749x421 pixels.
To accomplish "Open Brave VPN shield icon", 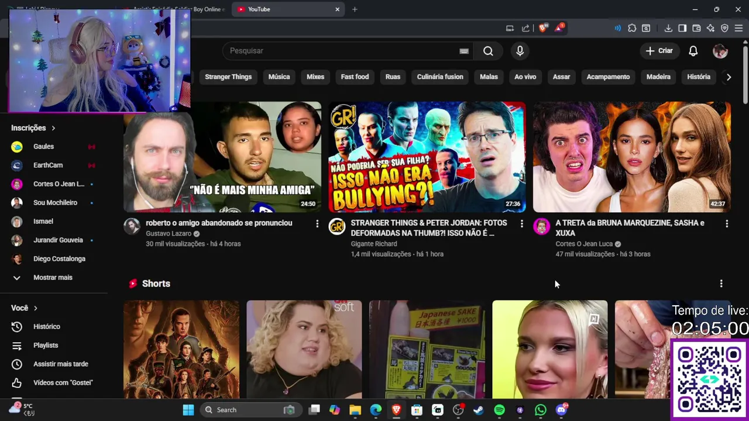I will [x=724, y=28].
